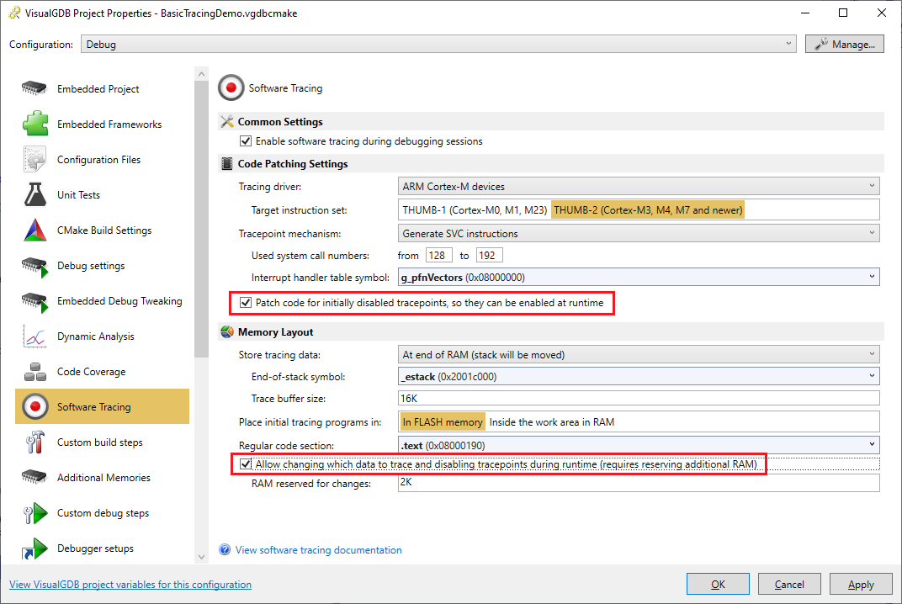
Task: Click the Additional Memories chip icon
Action: (x=34, y=478)
